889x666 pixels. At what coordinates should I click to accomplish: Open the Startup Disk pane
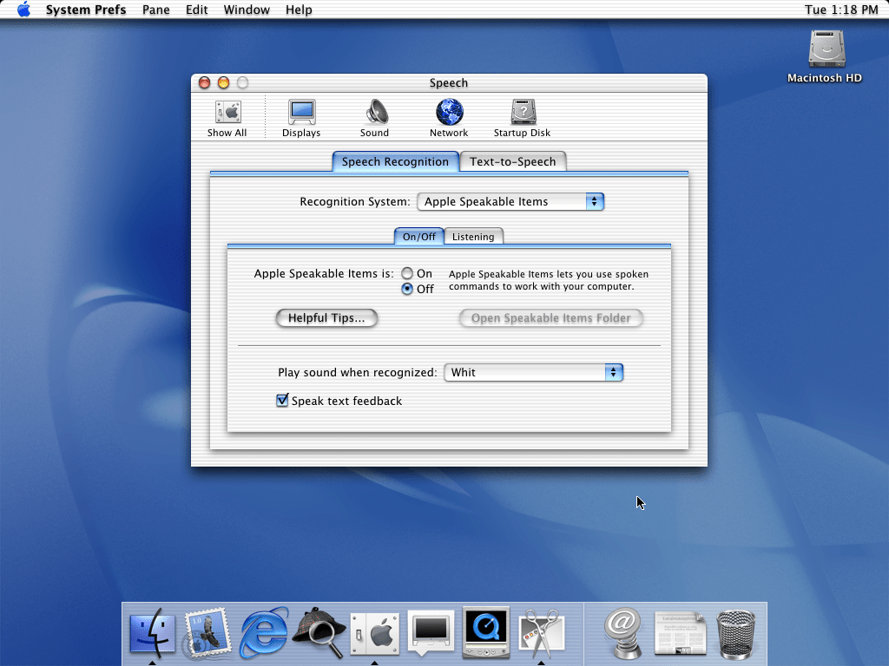click(x=522, y=118)
